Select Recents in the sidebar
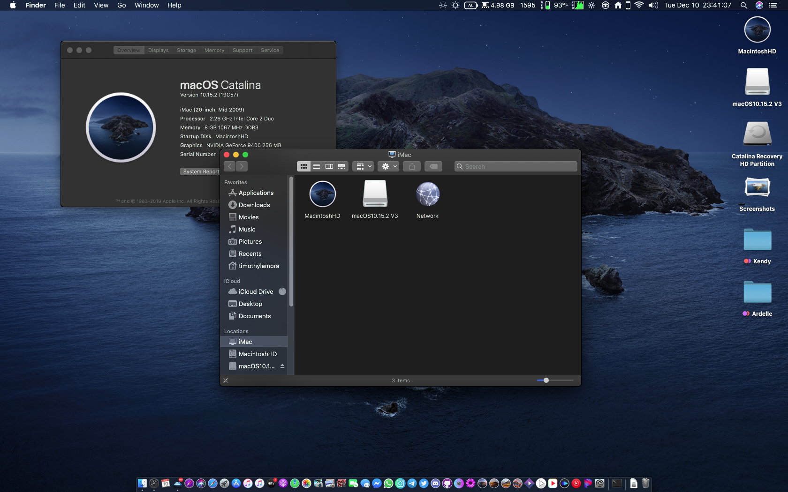788x492 pixels. point(254,253)
